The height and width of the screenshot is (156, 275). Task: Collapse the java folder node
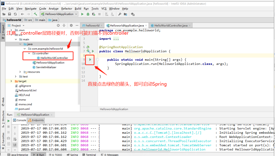20,44
